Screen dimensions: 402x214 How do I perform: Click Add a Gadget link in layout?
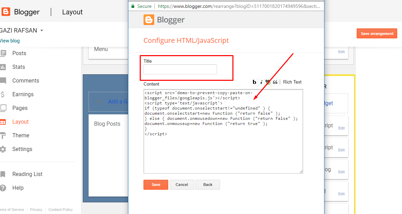(x=118, y=101)
